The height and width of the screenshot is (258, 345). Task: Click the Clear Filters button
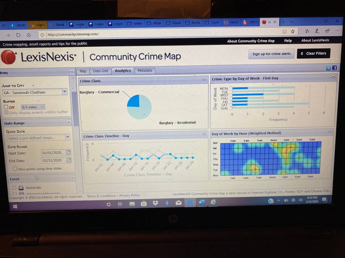[314, 53]
